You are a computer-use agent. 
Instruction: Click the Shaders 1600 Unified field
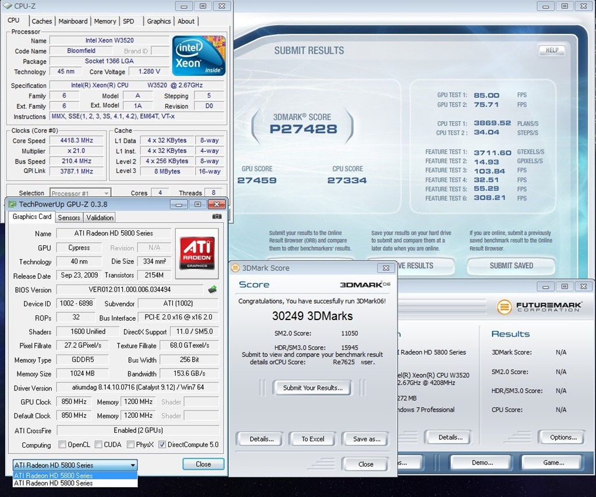pyautogui.click(x=88, y=331)
